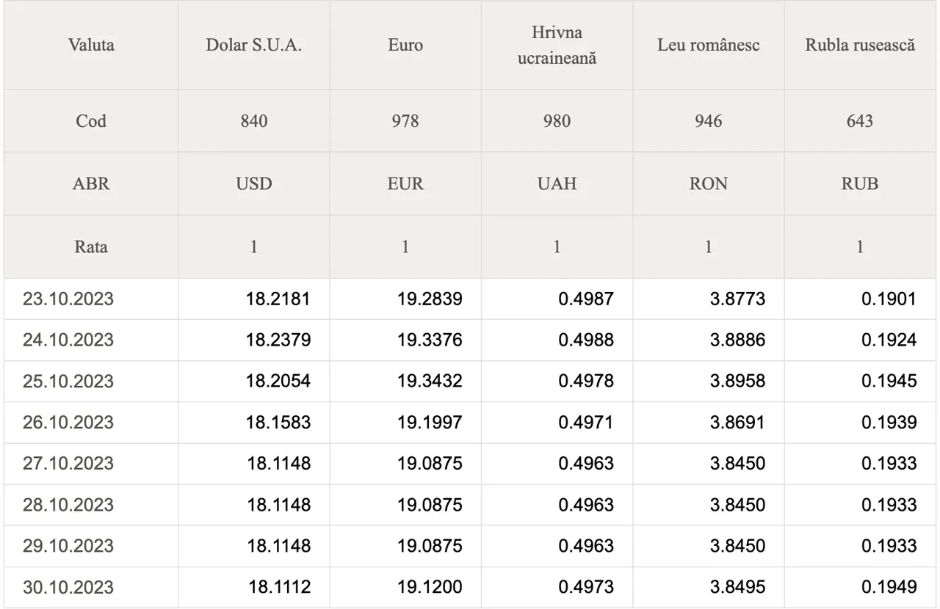Viewport: 940px width, 609px height.
Task: Click the 30.10.2023 date cell
Action: pos(68,588)
